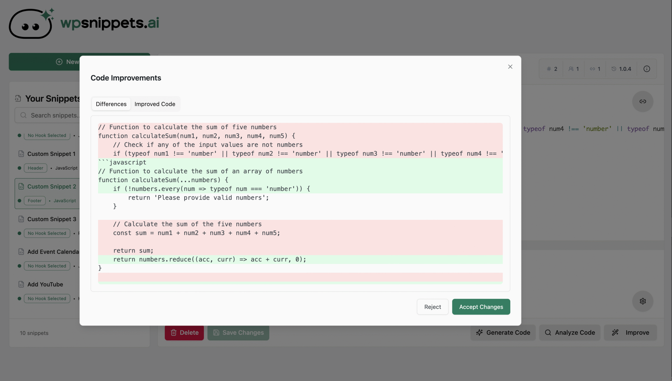Click No Hook Selected under Custom Snippet 3
Viewport: 672px width, 381px height.
click(47, 233)
